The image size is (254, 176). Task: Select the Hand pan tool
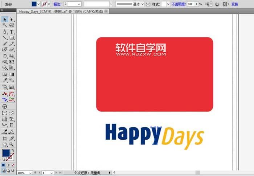point(5,144)
